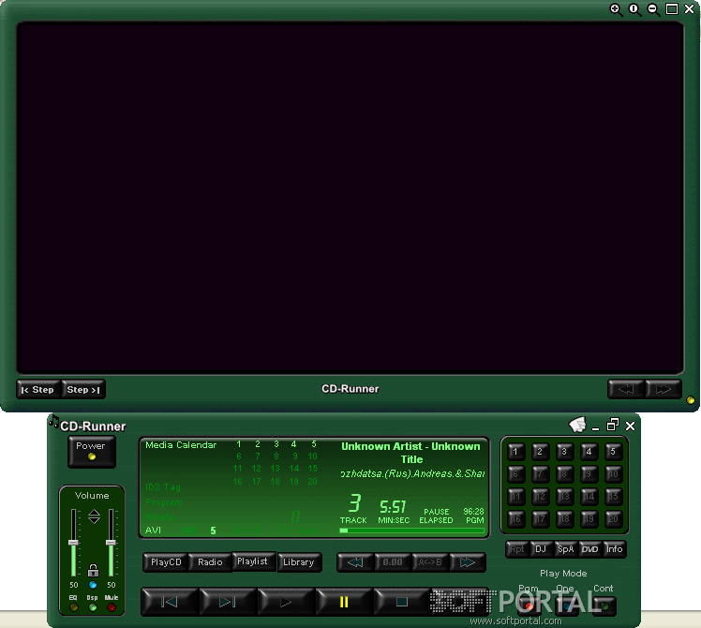Image resolution: width=701 pixels, height=628 pixels.
Task: Click the rewind arrow in video window
Action: tap(626, 389)
